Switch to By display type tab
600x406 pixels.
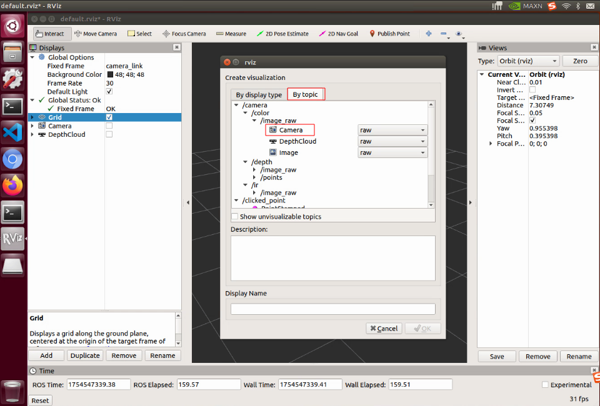tap(259, 95)
